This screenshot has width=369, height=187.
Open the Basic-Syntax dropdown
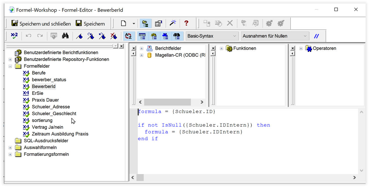point(212,36)
